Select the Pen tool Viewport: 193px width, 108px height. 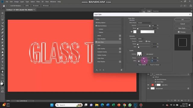[x=2, y=58]
